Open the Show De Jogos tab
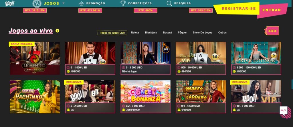293x127 pixels. pos(202,33)
